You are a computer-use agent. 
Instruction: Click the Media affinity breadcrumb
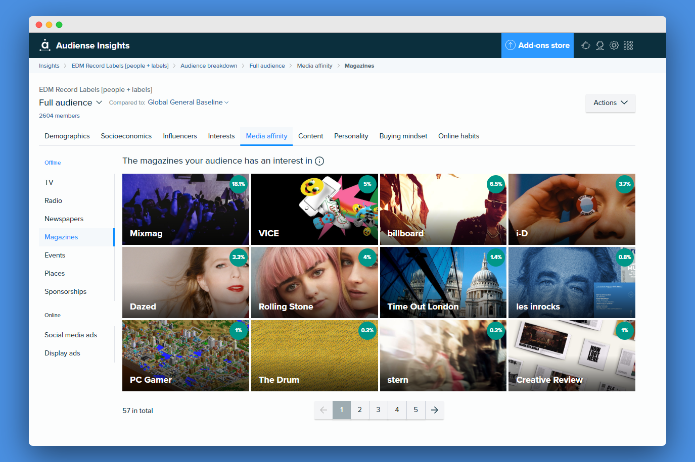[315, 66]
